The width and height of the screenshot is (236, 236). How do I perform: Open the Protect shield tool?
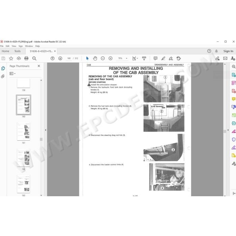pyautogui.click(x=234, y=139)
